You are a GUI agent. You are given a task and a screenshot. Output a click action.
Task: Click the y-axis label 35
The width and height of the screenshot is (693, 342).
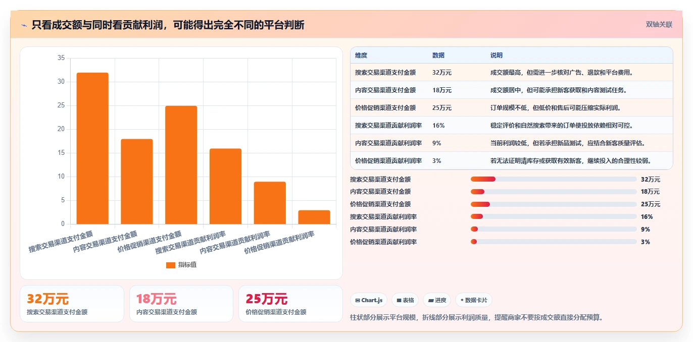point(61,58)
